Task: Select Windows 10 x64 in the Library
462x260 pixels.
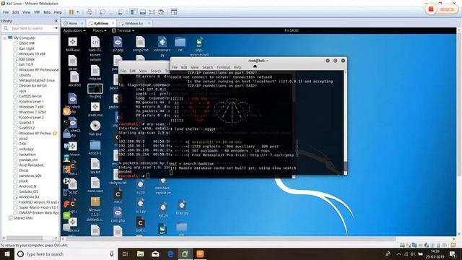Action: 32,54
